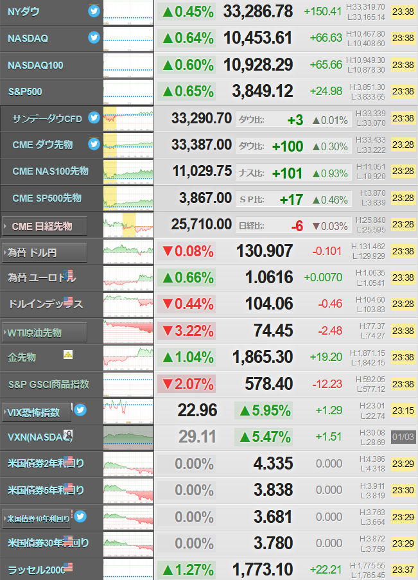Click US flag icon on ドルインデックス row

click(68, 301)
